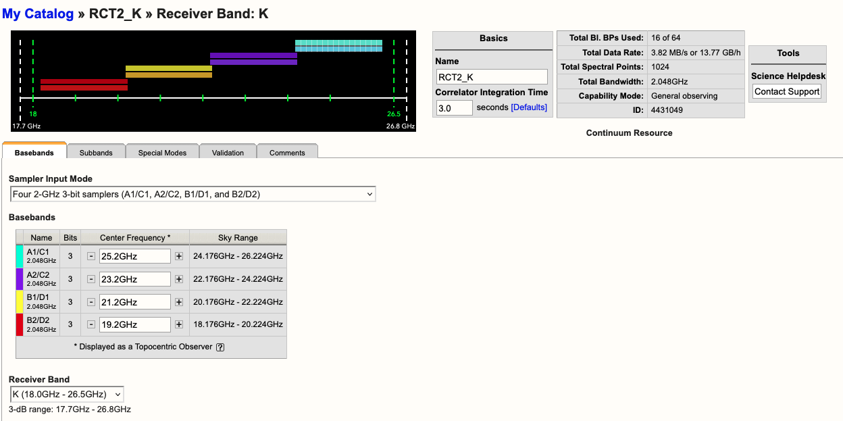Select the Basebands tab
Screen dimensions: 843x421
click(34, 153)
